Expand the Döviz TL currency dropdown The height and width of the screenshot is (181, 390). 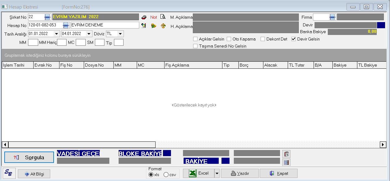click(x=120, y=34)
